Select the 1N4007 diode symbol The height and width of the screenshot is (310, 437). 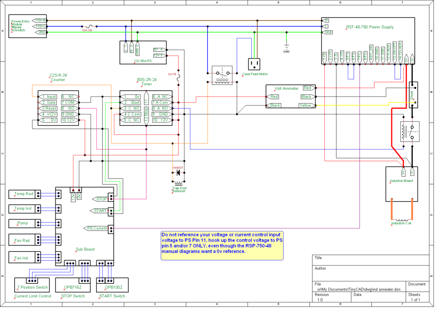coord(178,173)
